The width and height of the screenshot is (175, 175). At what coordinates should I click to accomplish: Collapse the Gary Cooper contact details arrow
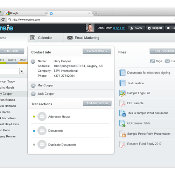point(33,61)
